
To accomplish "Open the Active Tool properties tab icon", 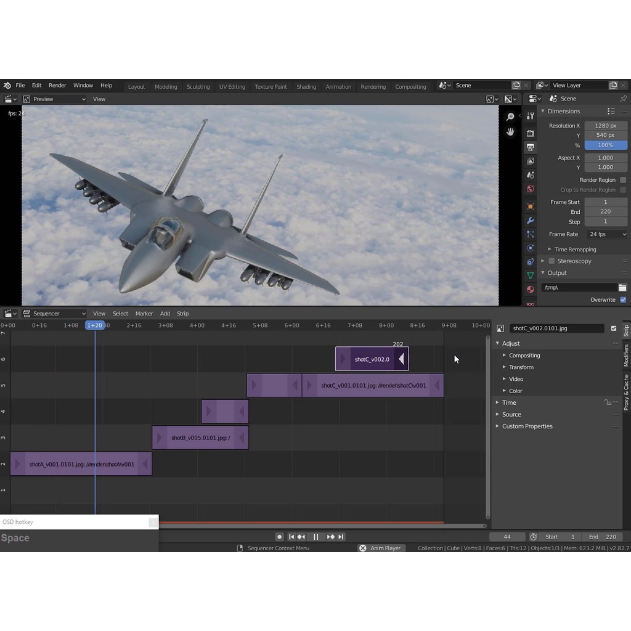I will coord(530,116).
